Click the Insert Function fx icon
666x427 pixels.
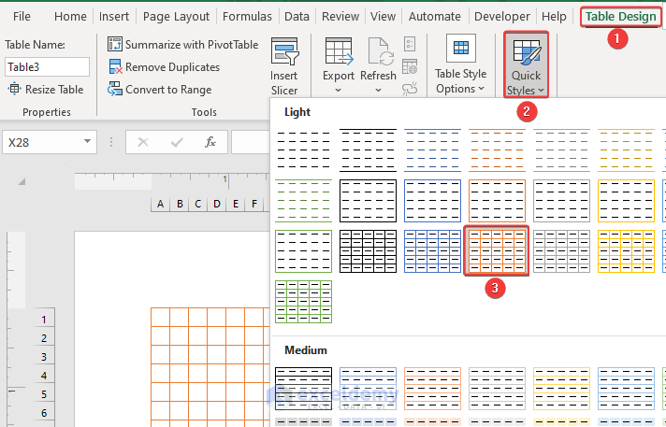pyautogui.click(x=211, y=142)
